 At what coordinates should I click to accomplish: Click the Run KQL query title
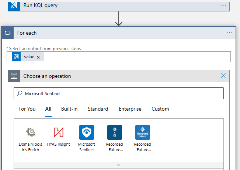(x=41, y=6)
